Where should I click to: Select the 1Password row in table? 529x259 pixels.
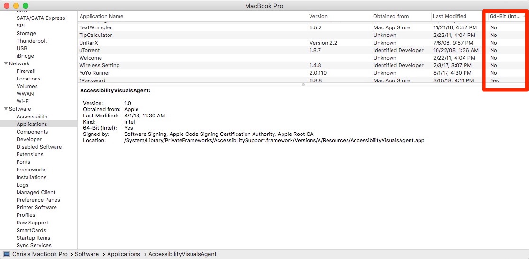pos(92,81)
